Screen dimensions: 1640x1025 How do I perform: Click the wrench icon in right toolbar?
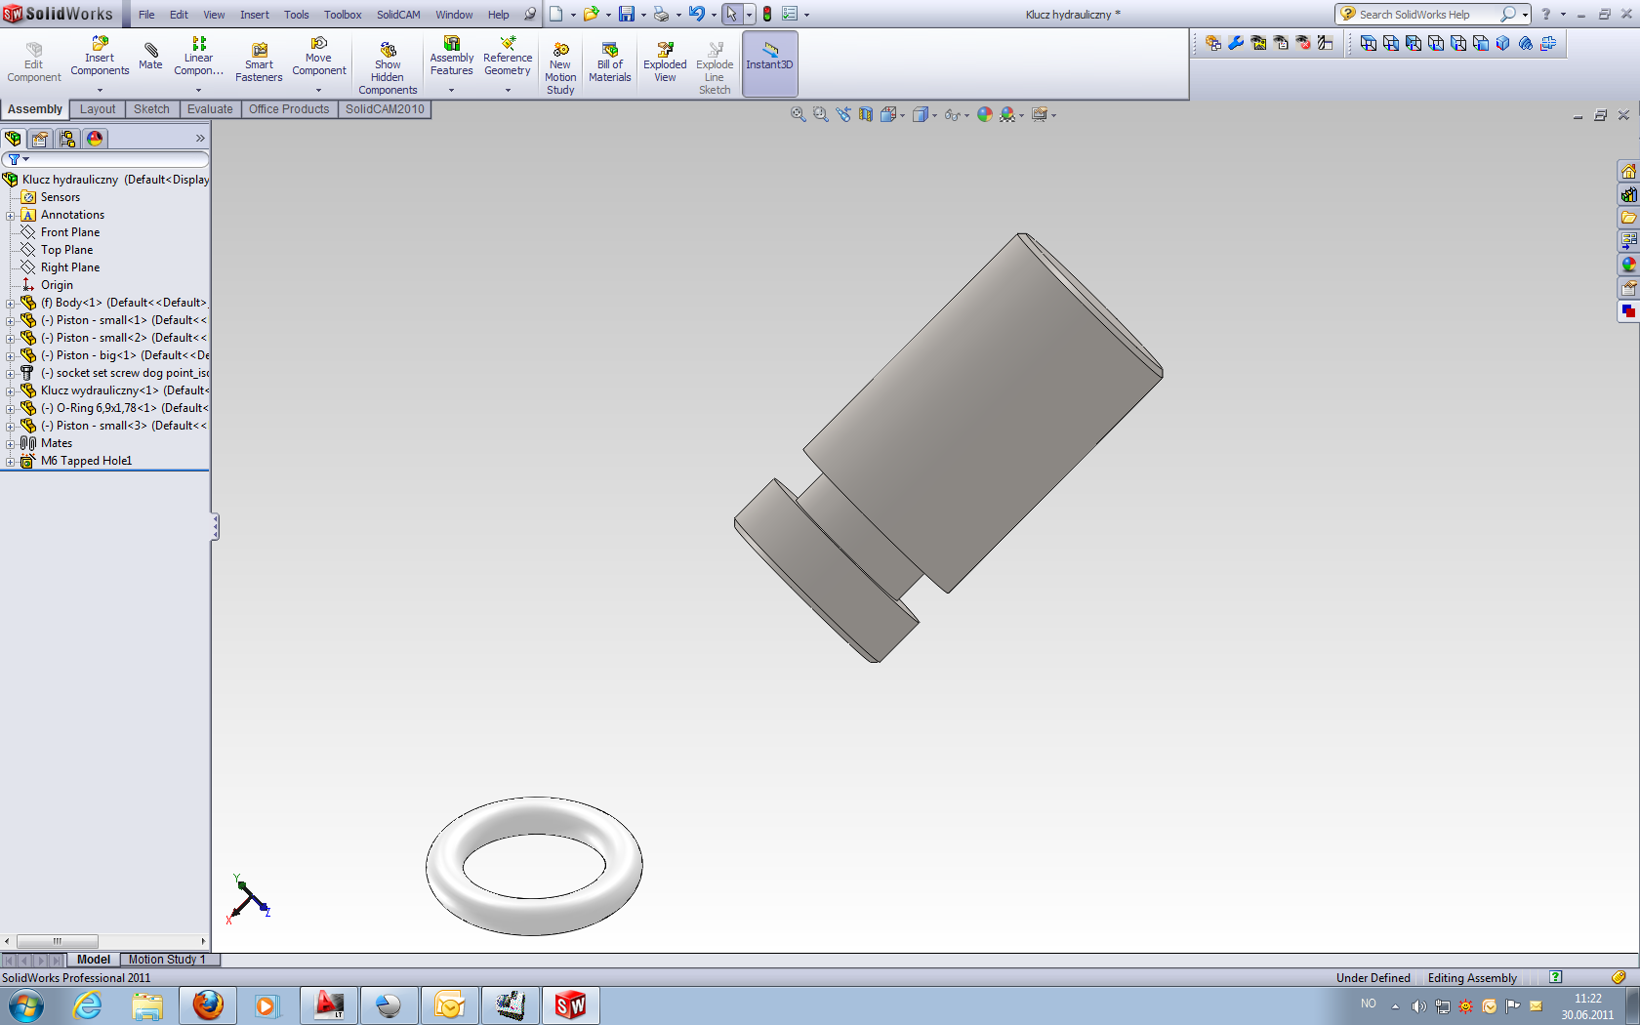1236,43
